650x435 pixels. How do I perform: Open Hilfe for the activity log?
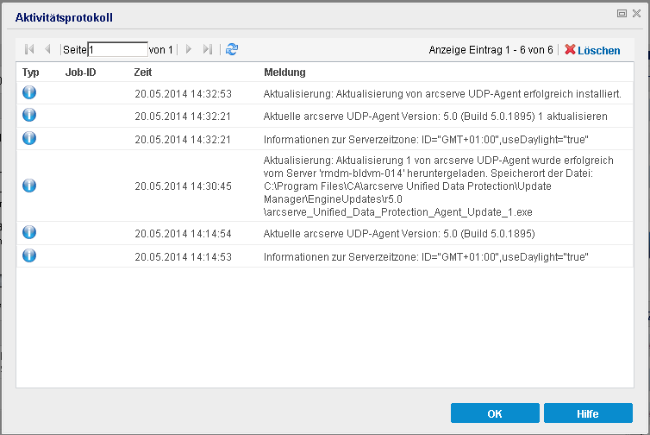pyautogui.click(x=588, y=413)
